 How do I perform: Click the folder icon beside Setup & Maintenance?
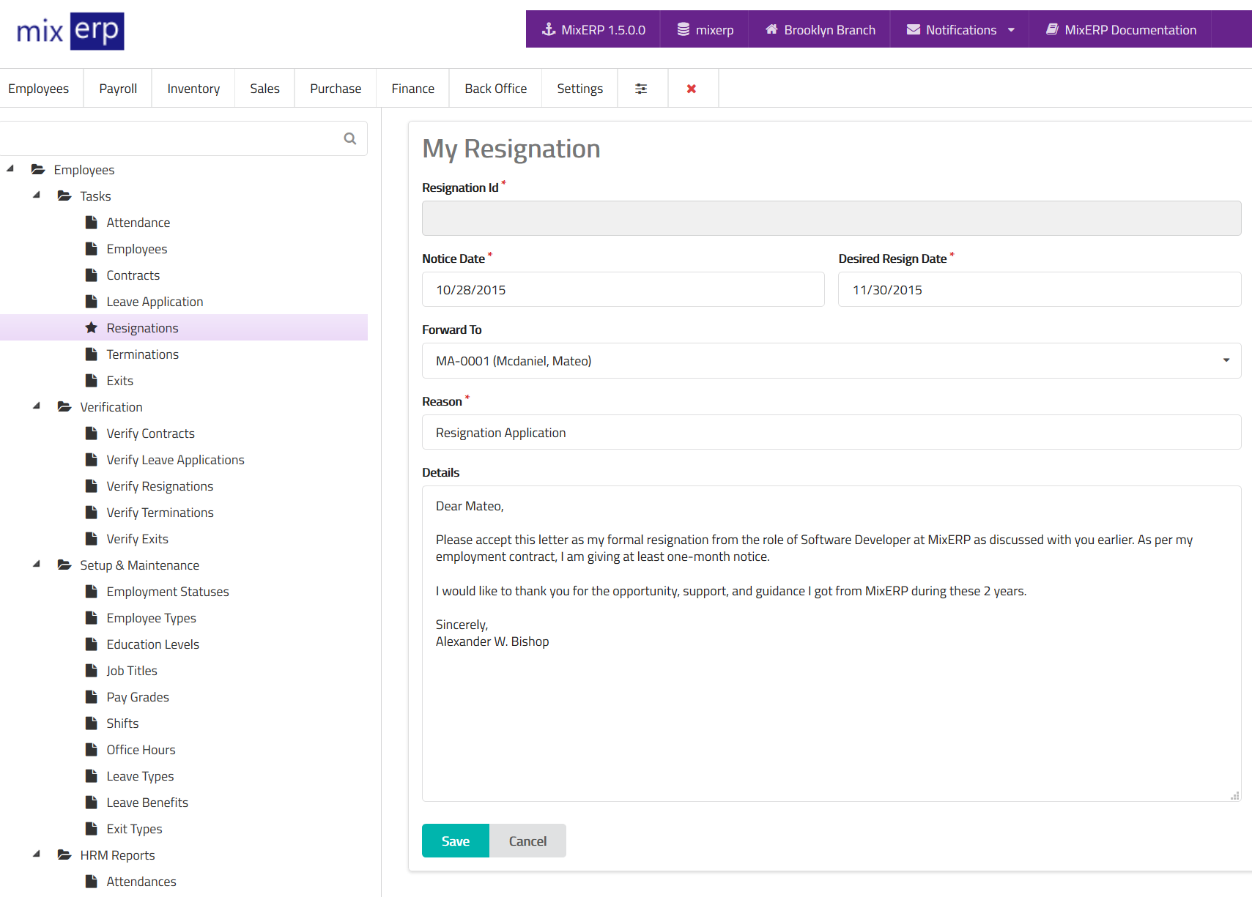(x=64, y=565)
